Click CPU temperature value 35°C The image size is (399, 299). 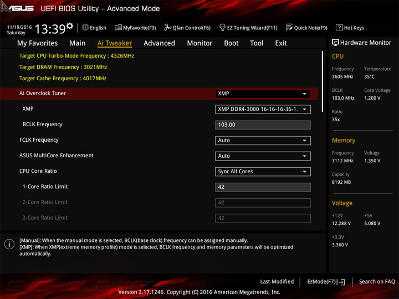[x=369, y=76]
